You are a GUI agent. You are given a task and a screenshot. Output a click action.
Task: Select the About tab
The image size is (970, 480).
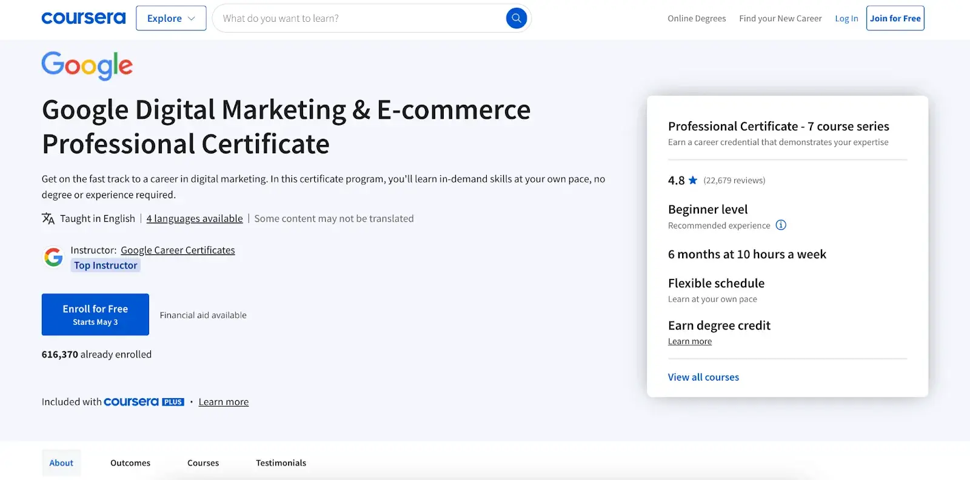click(61, 463)
